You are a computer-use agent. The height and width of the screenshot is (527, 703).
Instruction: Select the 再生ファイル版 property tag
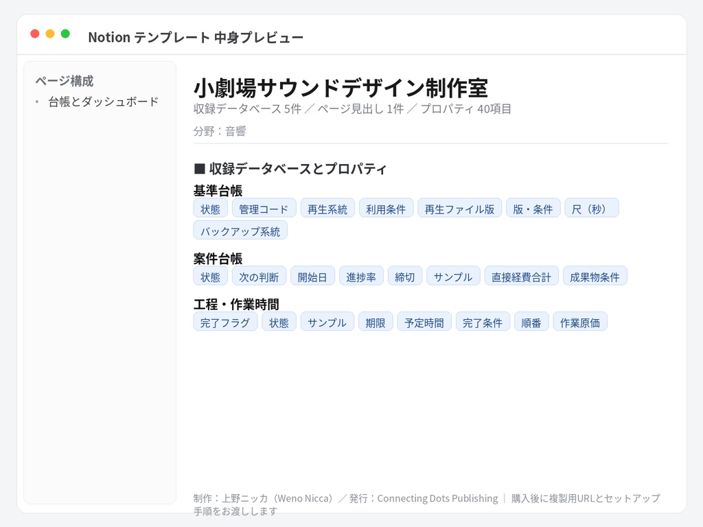pos(459,209)
